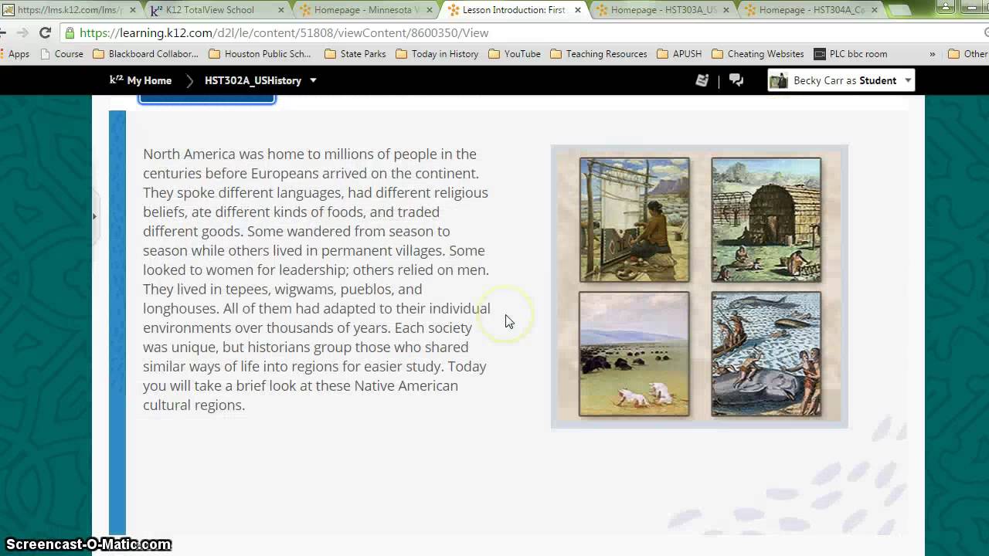Open the Today in History bookmark folder
Image resolution: width=989 pixels, height=556 pixels.
point(437,54)
